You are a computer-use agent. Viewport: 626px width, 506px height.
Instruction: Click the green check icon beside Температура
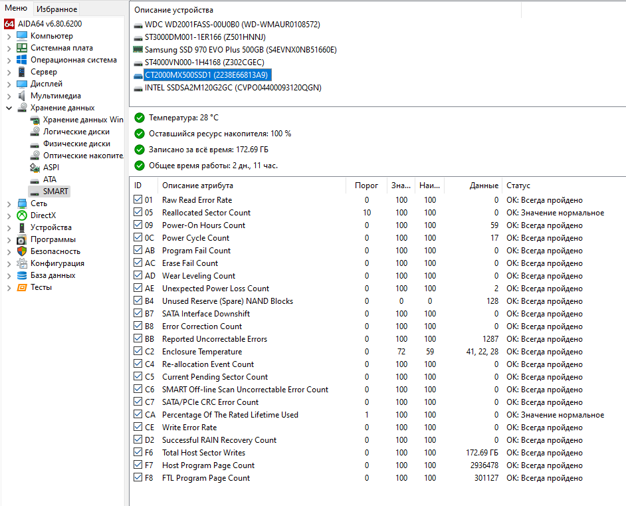[140, 118]
